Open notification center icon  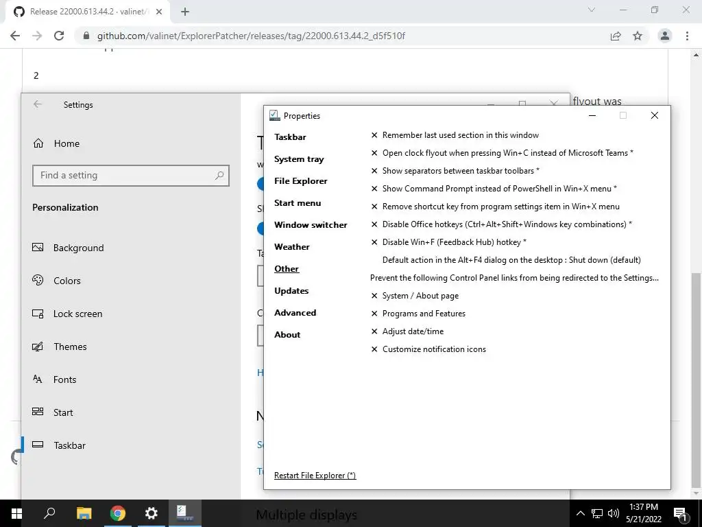tap(681, 513)
